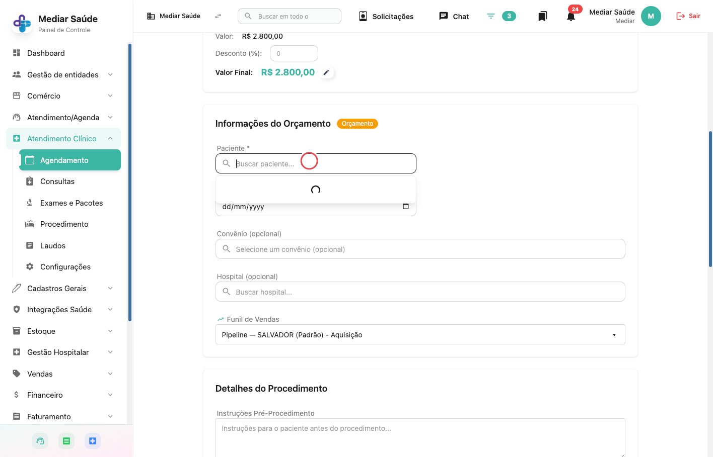
Task: Click the Financeiro dollar icon
Action: (x=17, y=395)
